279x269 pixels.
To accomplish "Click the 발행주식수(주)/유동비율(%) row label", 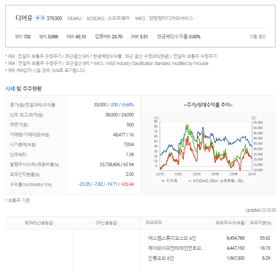I will (34, 165).
